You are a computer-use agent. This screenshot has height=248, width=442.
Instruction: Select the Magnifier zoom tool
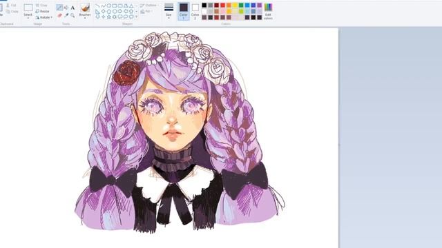pos(73,15)
